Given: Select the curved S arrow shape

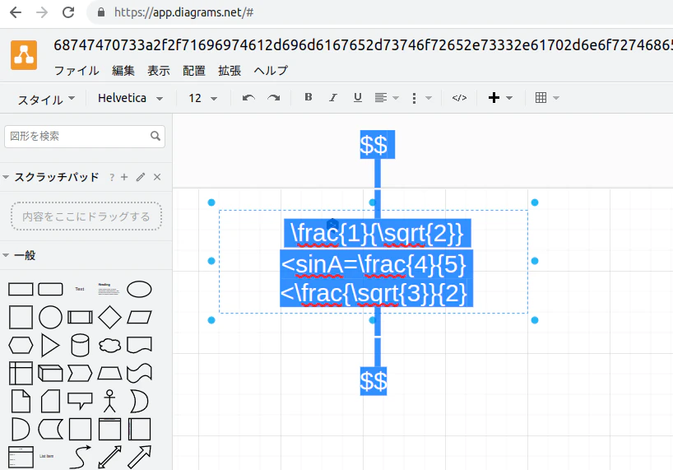Looking at the screenshot, I should (80, 457).
